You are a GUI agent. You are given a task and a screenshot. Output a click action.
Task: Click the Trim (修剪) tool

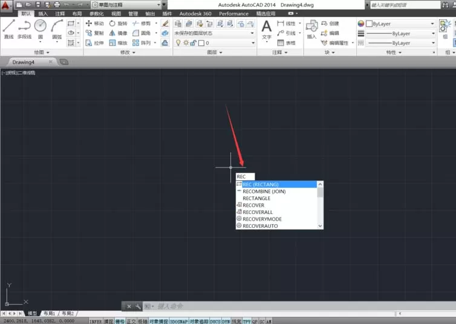click(142, 23)
